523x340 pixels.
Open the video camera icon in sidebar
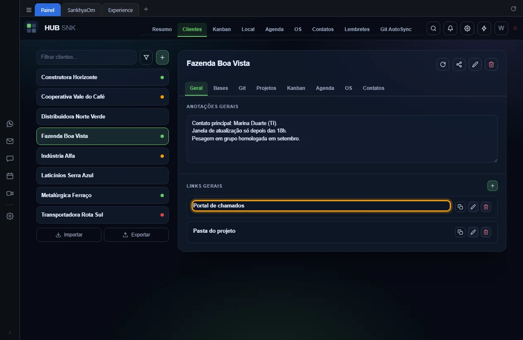(10, 193)
